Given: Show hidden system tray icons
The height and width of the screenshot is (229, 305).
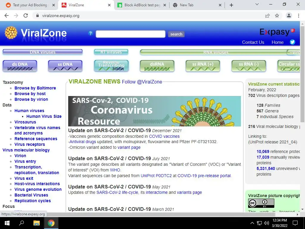Looking at the screenshot, I should pos(252,223).
